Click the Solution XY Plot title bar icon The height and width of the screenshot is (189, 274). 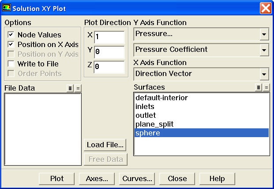(x=7, y=8)
